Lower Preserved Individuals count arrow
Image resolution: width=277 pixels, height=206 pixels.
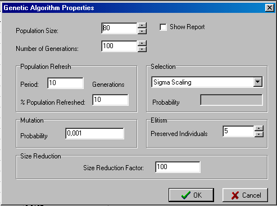[x=259, y=134]
